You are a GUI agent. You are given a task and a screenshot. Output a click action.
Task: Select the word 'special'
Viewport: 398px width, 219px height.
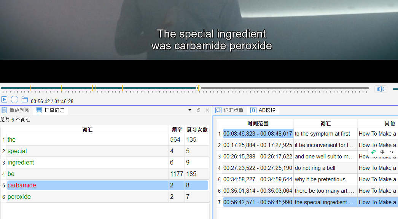point(17,151)
